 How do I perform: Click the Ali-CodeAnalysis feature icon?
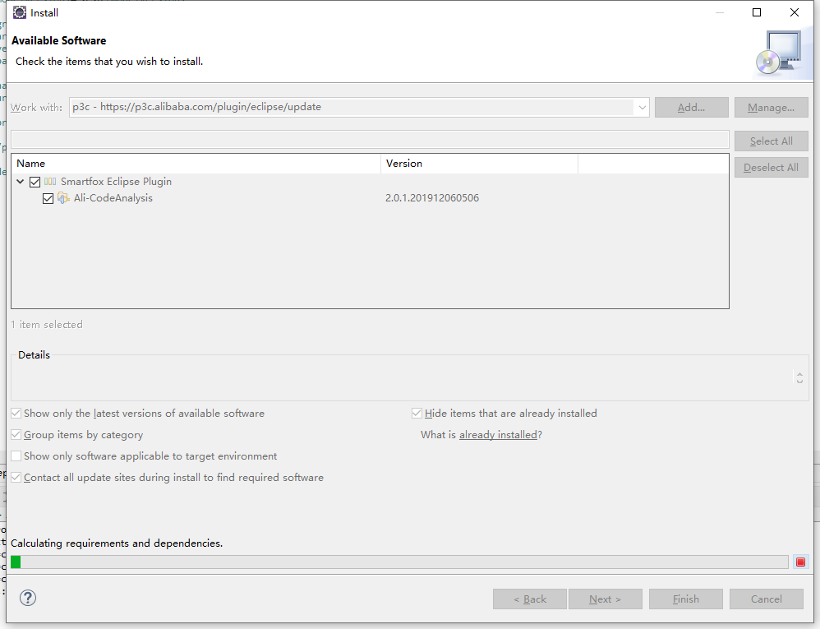(63, 198)
